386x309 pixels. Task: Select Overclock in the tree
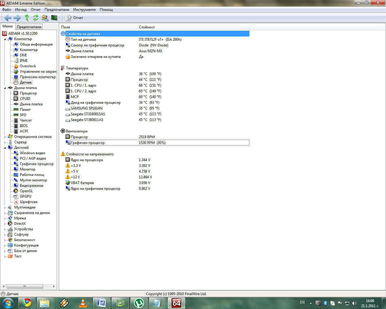click(x=28, y=66)
